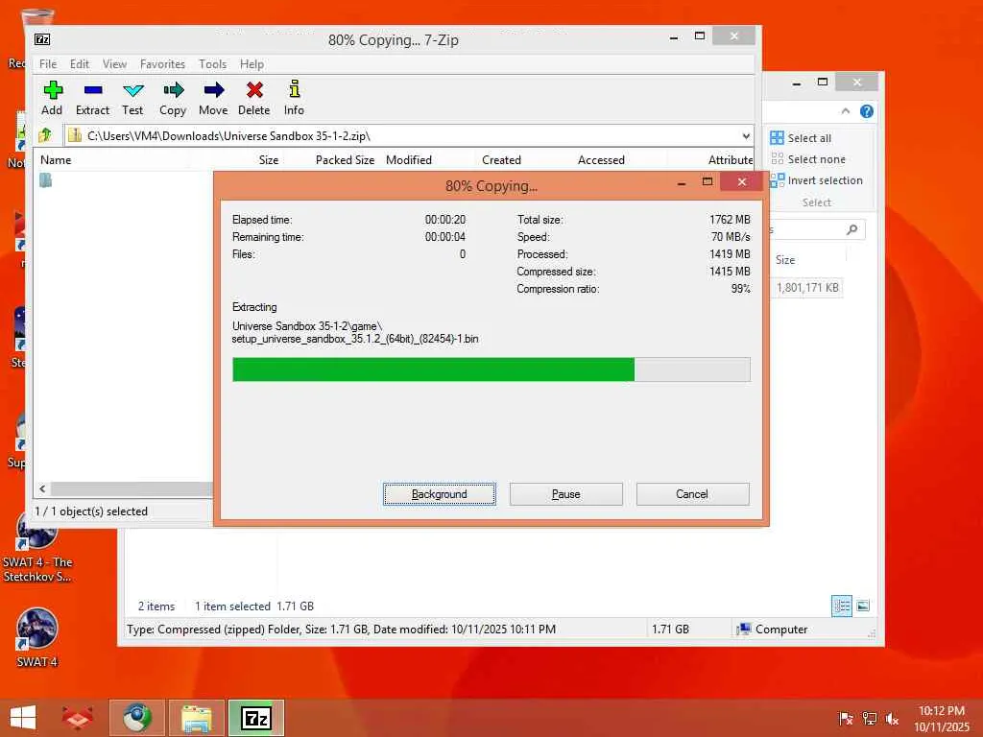
Task: Collapse the Explorer ribbon chevron
Action: (846, 111)
